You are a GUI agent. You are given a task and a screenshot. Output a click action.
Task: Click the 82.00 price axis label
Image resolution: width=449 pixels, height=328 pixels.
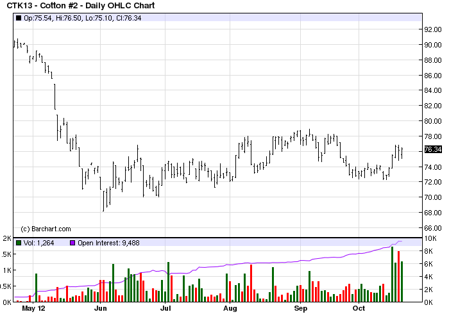(x=433, y=106)
